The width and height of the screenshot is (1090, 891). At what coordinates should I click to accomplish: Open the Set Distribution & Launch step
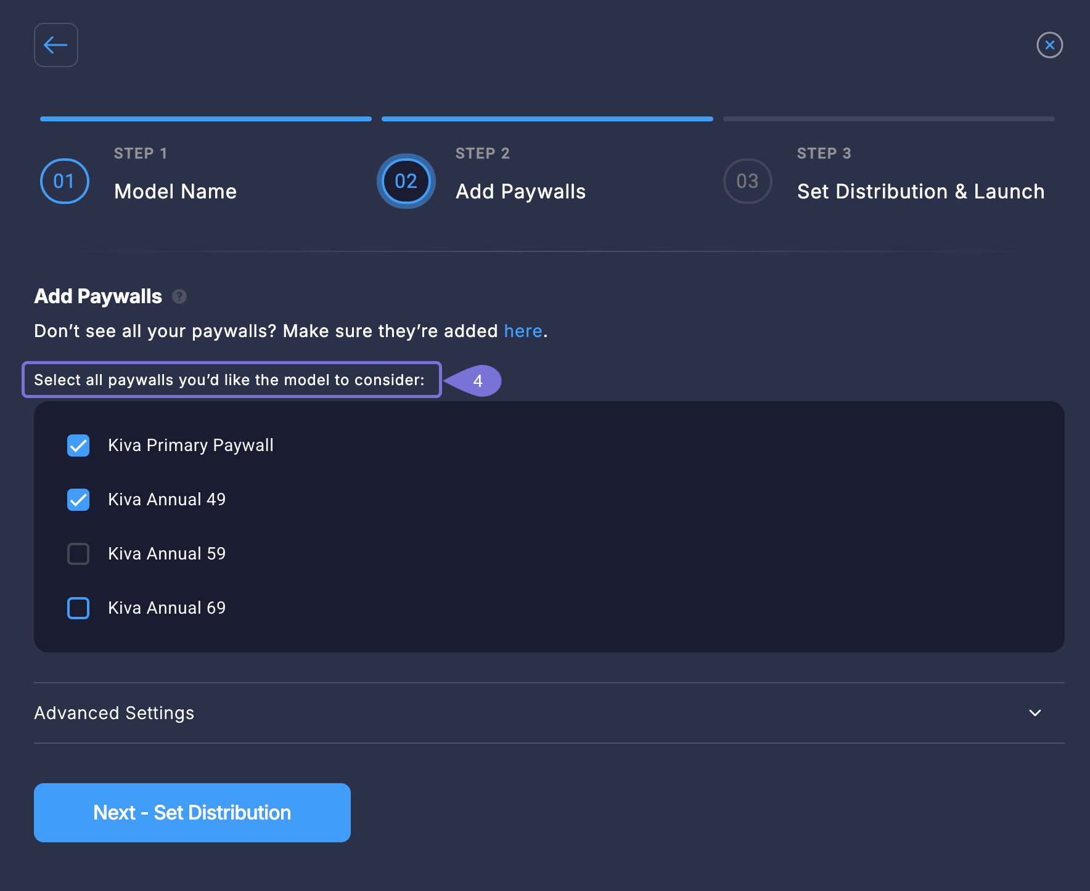click(920, 191)
